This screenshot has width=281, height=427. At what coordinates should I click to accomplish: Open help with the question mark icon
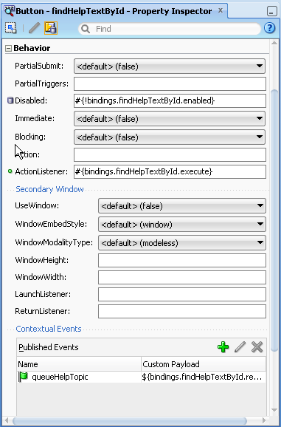(269, 28)
